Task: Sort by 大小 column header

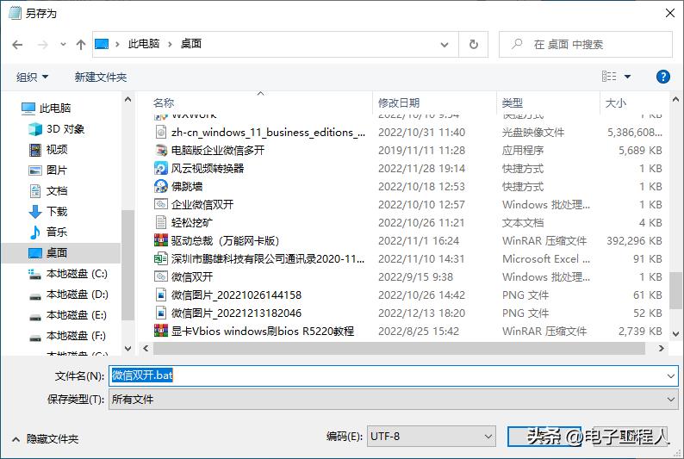Action: tap(615, 102)
